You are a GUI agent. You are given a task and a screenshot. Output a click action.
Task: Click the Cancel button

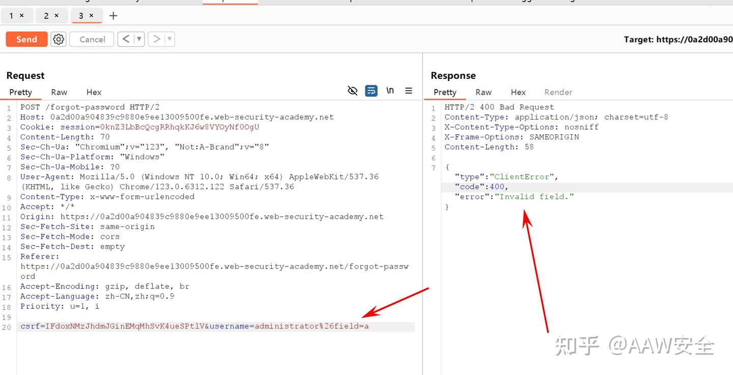point(91,39)
